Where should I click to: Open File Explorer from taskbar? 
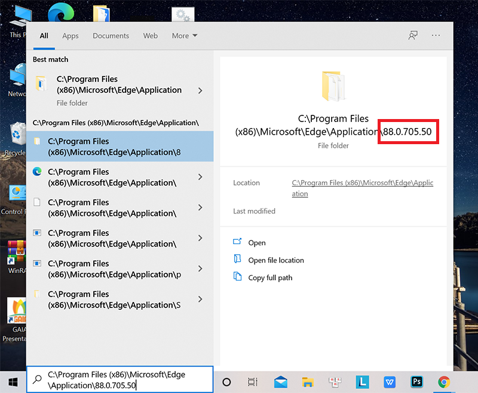tap(308, 382)
